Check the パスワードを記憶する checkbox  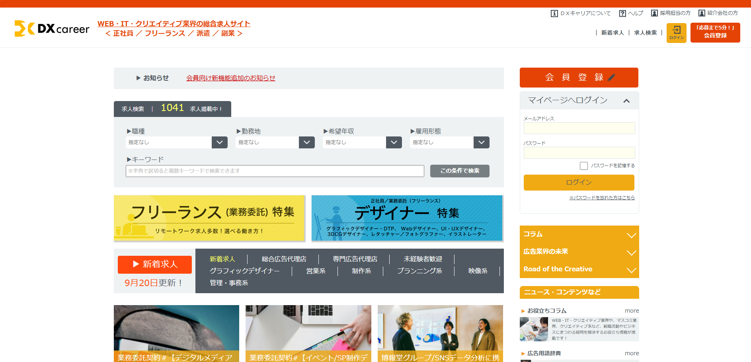(x=584, y=166)
